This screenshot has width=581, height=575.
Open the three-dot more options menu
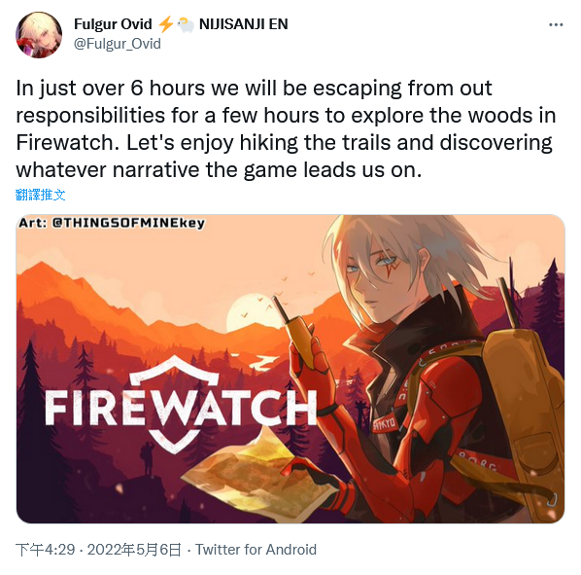556,25
